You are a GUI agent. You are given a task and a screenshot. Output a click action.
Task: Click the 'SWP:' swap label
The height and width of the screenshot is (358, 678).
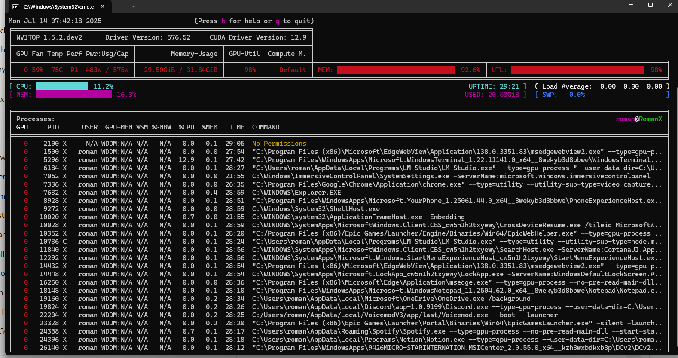[x=550, y=95]
